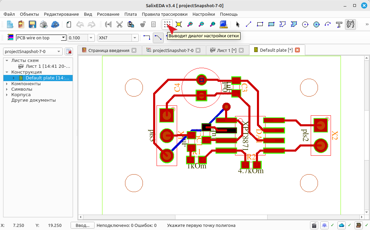Click the Ввод... button

[x=83, y=225]
